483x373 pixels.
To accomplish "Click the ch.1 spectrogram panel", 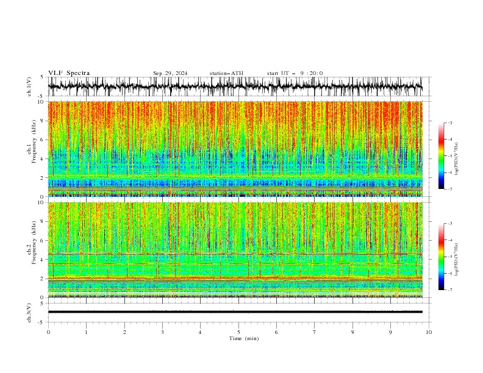I will [x=235, y=149].
